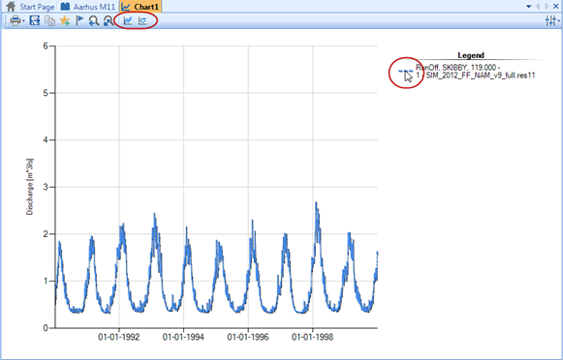563x360 pixels.
Task: Click the Discharge y-axis label
Action: point(30,187)
